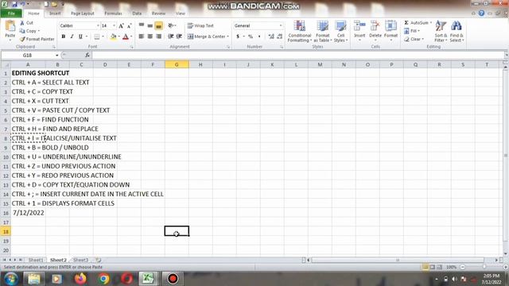Image resolution: width=509 pixels, height=286 pixels.
Task: Click Increase Indent icon
Action: (179, 37)
